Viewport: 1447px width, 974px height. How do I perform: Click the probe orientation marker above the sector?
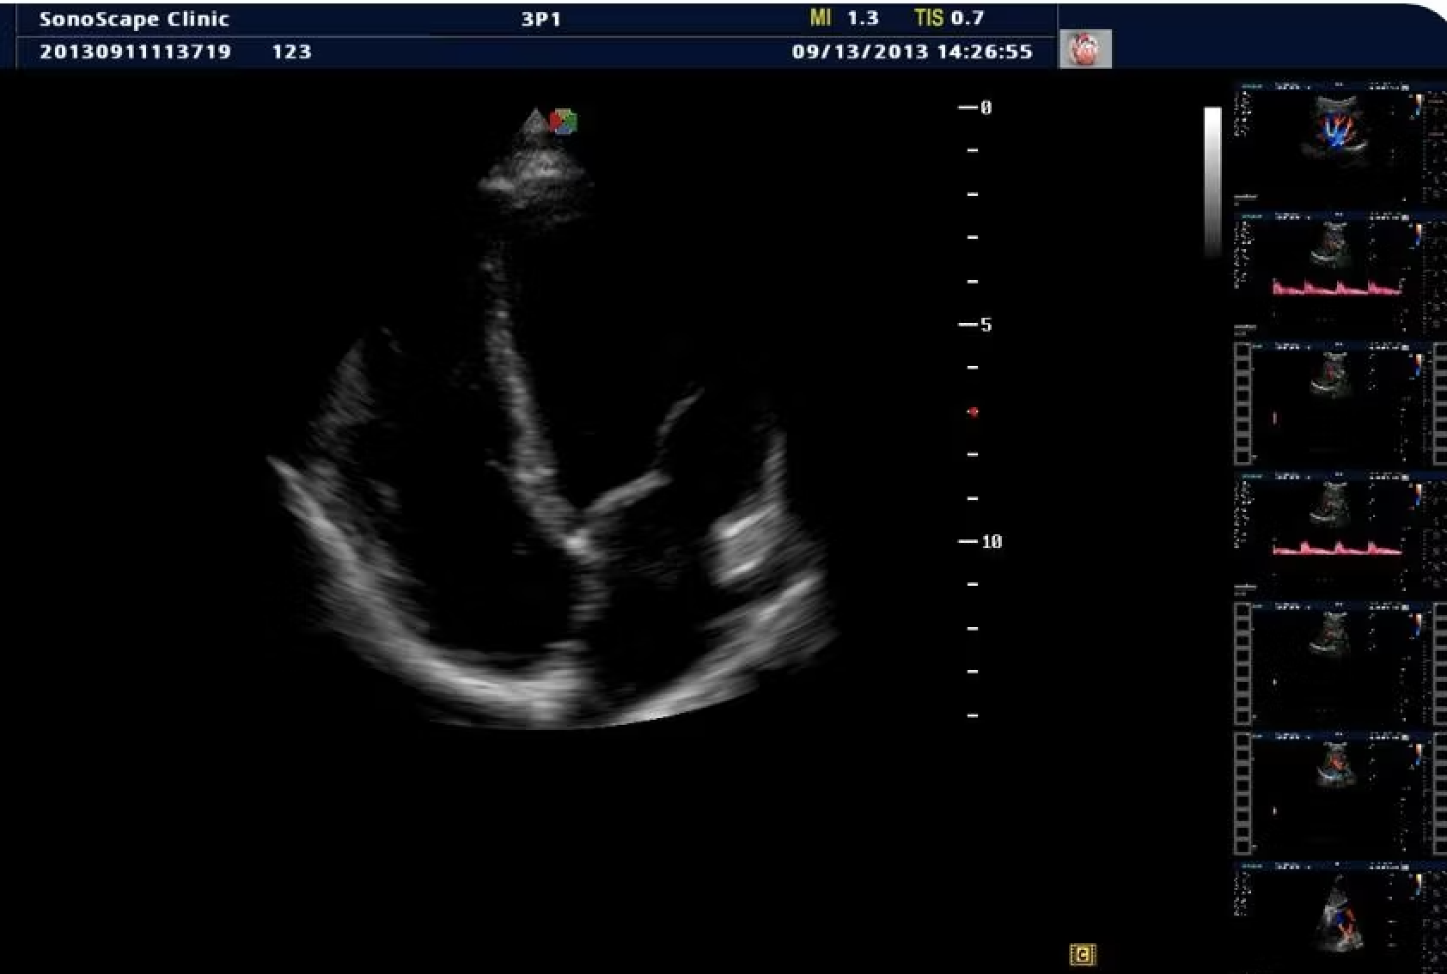564,122
